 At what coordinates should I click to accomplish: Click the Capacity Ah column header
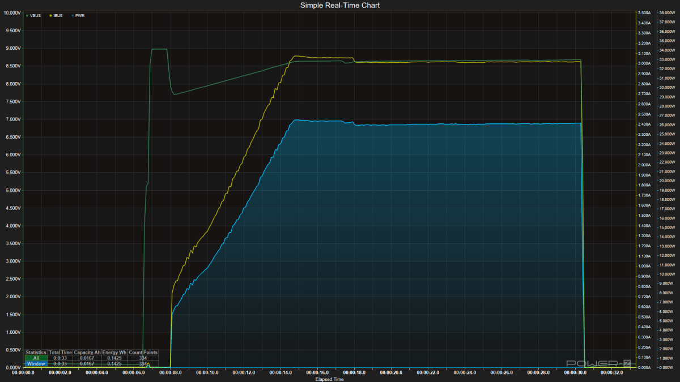(87, 352)
